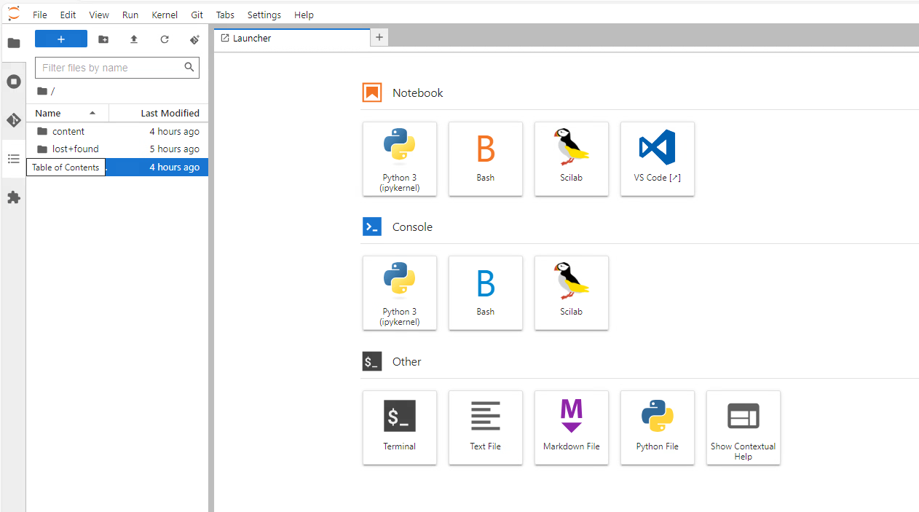Refresh the file list

(x=165, y=39)
